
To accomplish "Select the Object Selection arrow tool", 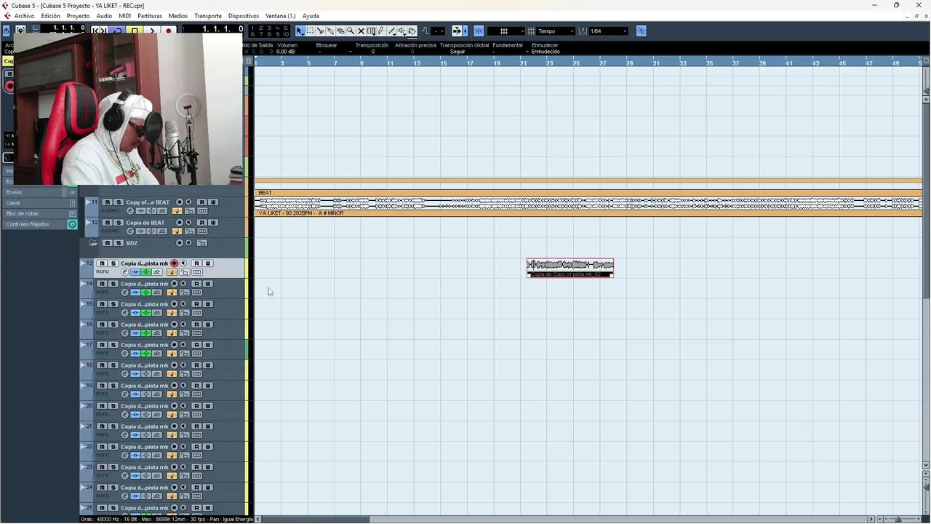I will [300, 31].
